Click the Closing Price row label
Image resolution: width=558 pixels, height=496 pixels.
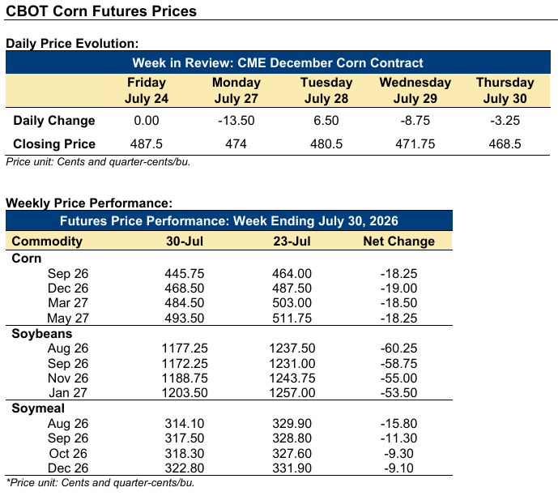pos(54,143)
